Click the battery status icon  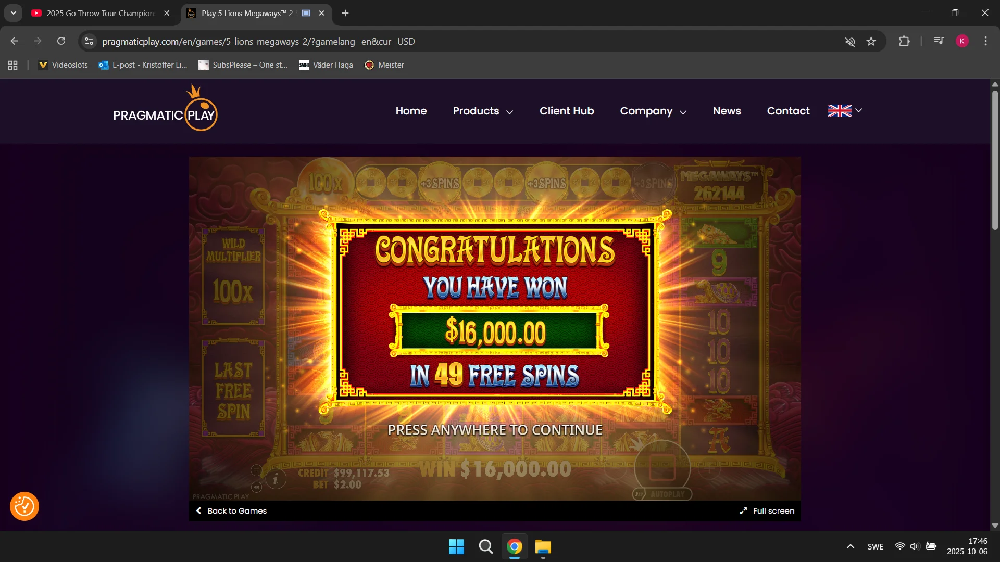pos(931,546)
